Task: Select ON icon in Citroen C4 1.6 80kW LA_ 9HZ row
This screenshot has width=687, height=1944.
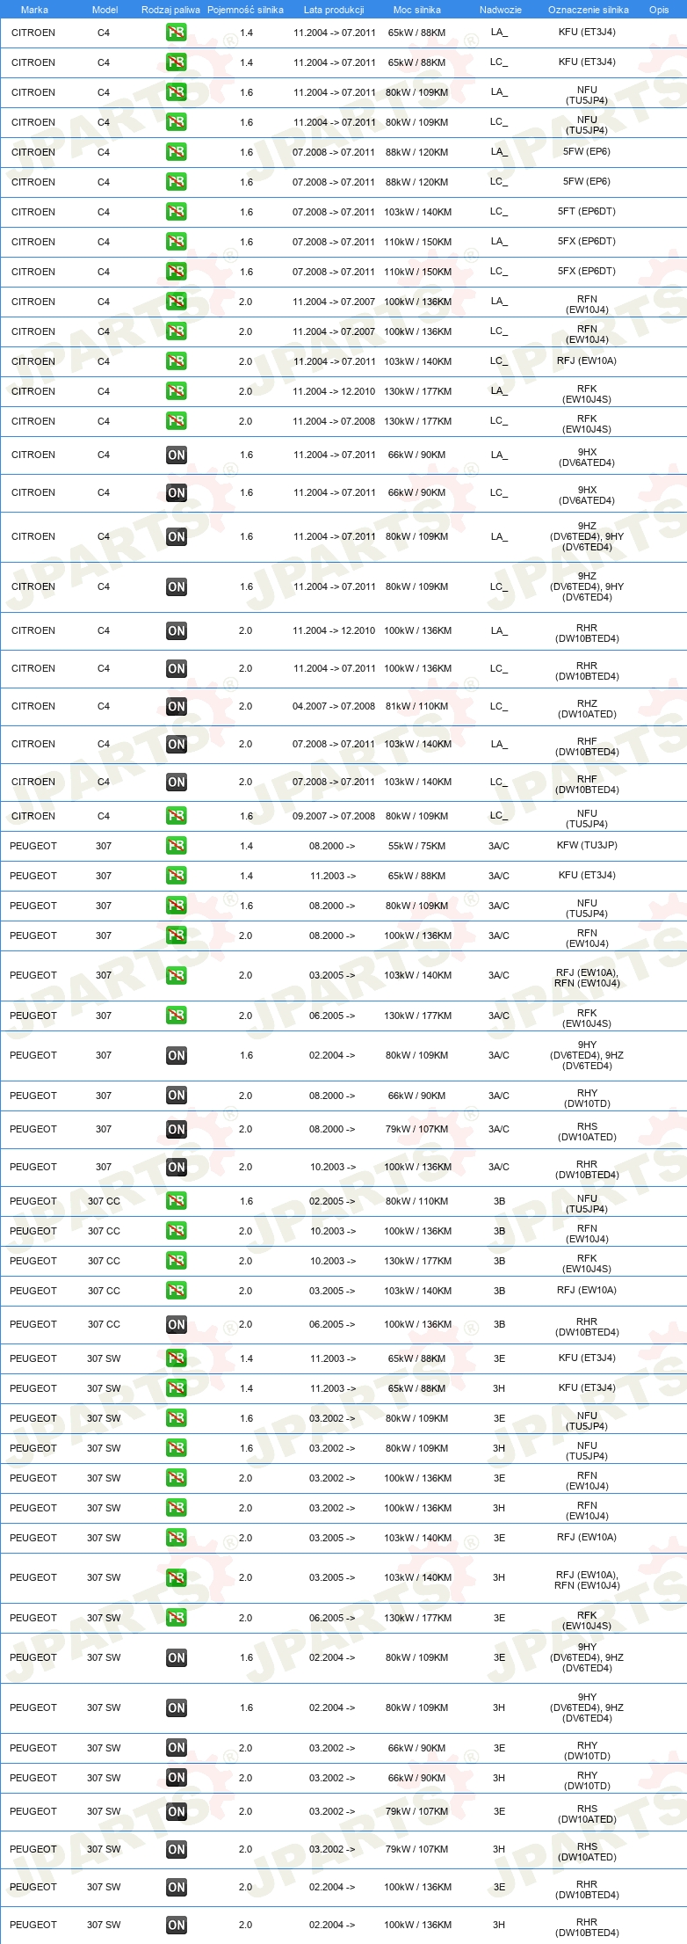Action: tap(176, 537)
